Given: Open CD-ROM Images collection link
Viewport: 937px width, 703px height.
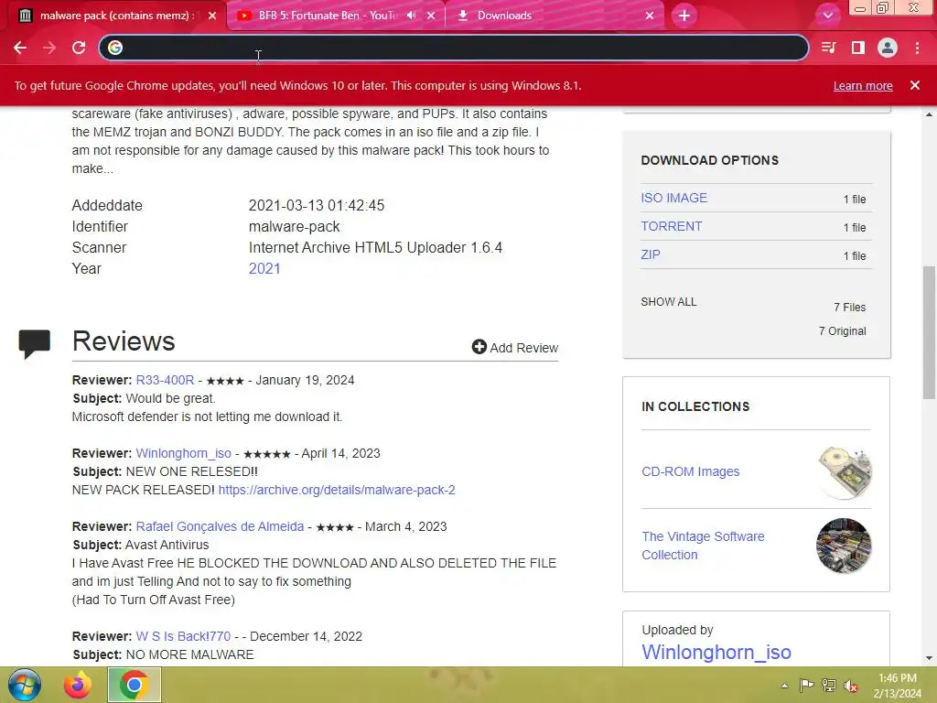Looking at the screenshot, I should pos(690,471).
